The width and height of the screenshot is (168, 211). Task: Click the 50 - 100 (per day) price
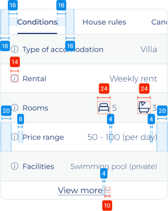[x=122, y=137]
